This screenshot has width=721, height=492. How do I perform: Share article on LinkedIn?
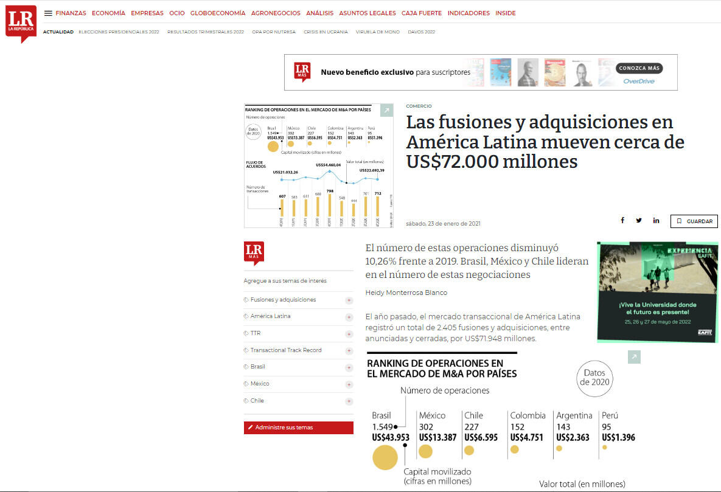click(656, 220)
